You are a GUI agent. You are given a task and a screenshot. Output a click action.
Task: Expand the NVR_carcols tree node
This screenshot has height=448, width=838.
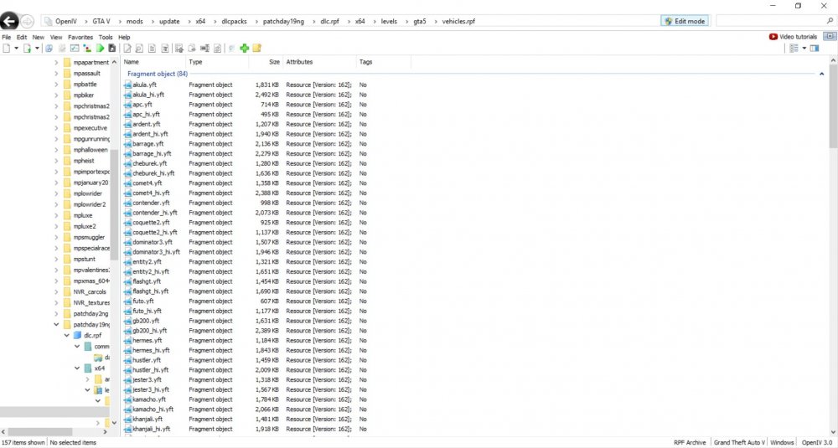[x=56, y=291]
